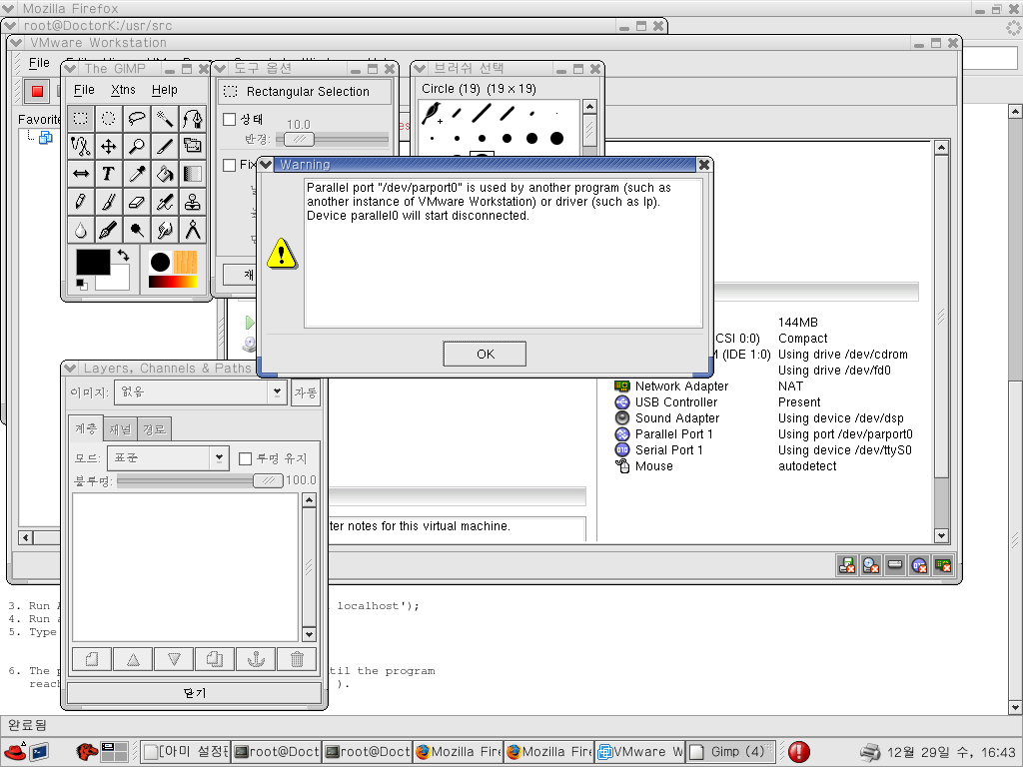The height and width of the screenshot is (767, 1023).
Task: Click the VMware floppy drive status icon
Action: (x=847, y=565)
